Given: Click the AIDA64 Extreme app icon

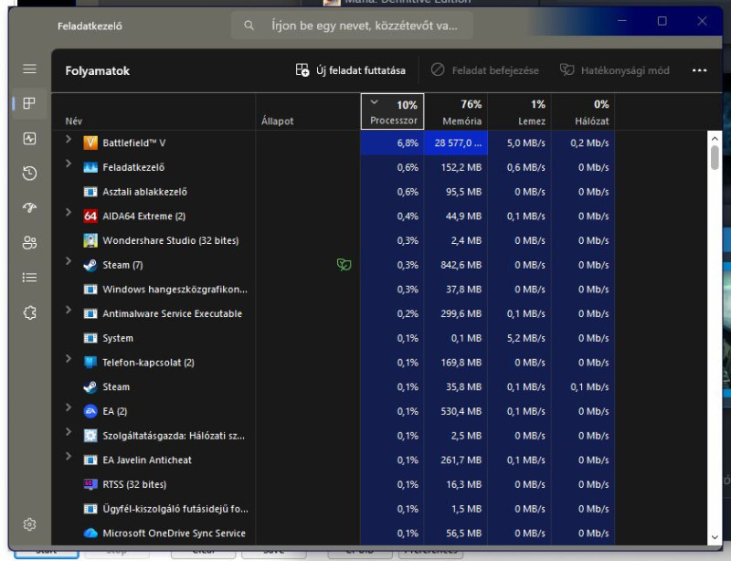Looking at the screenshot, I should click(x=90, y=216).
